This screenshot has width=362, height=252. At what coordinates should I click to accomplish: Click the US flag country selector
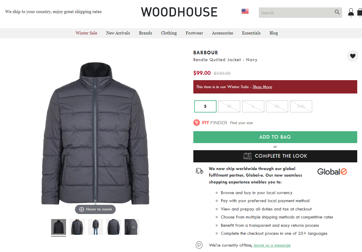click(245, 11)
